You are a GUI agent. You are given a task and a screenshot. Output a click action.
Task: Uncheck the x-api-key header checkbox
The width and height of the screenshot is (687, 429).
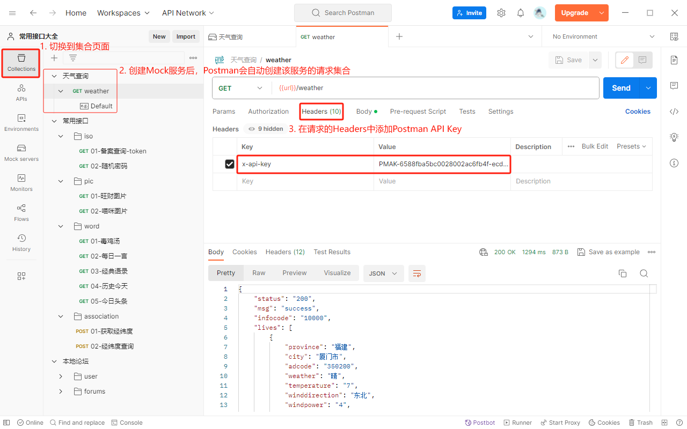(230, 164)
